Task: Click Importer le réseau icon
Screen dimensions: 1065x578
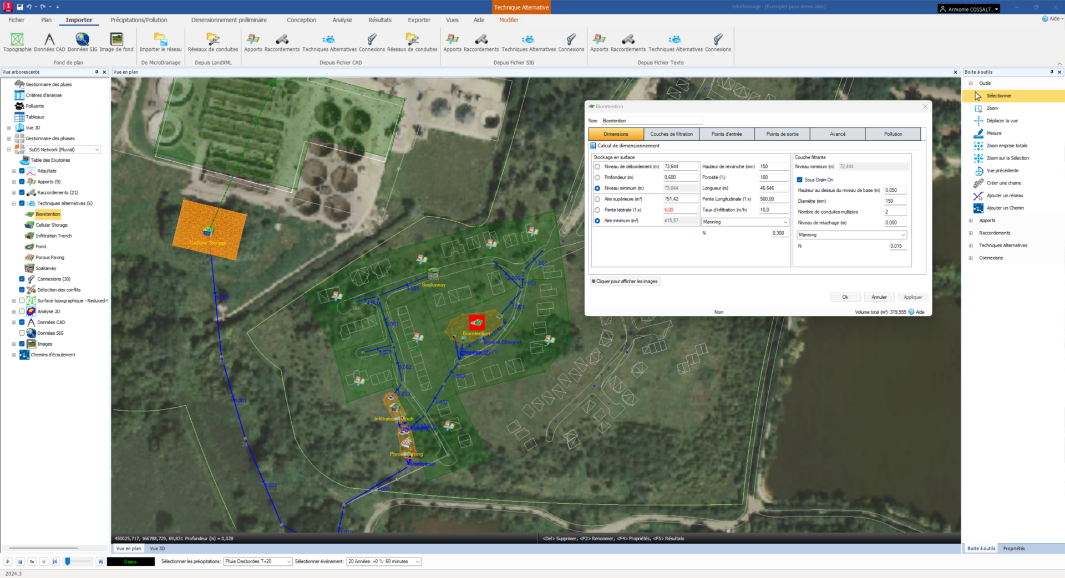Action: [160, 39]
